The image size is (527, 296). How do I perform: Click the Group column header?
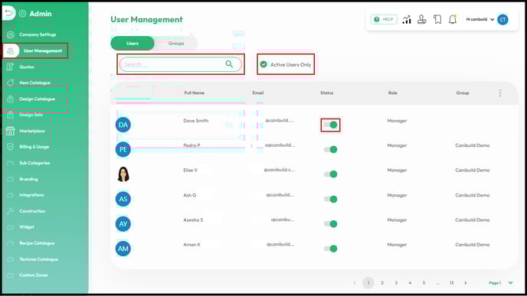(x=463, y=93)
